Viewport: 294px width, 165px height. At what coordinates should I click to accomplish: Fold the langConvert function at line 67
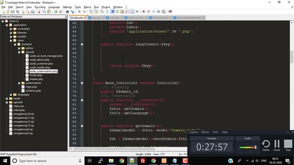(82, 44)
